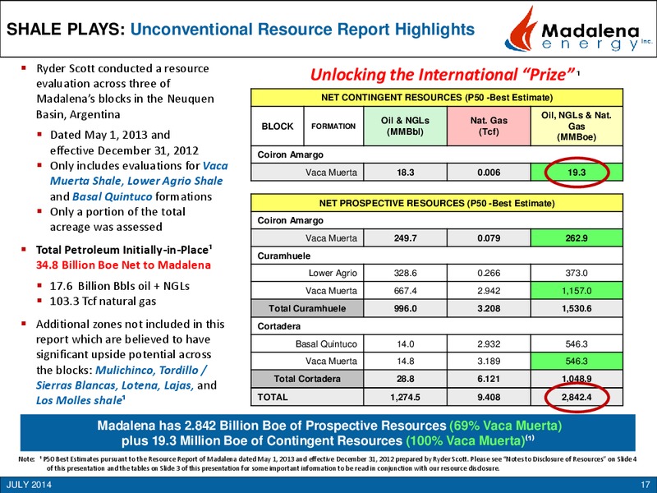Viewport: 657px width, 493px height.
Task: Select the 'NET CONTINGENT RESOURCES' table header
Action: coord(437,98)
